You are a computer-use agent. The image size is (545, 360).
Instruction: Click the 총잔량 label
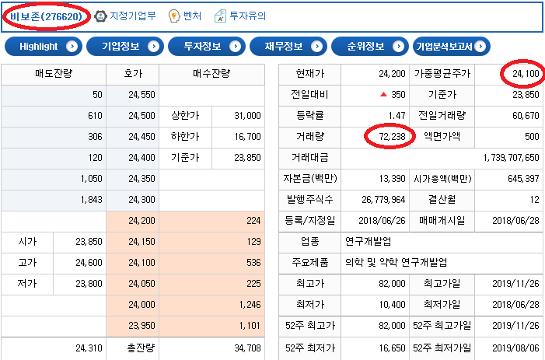pyautogui.click(x=141, y=348)
